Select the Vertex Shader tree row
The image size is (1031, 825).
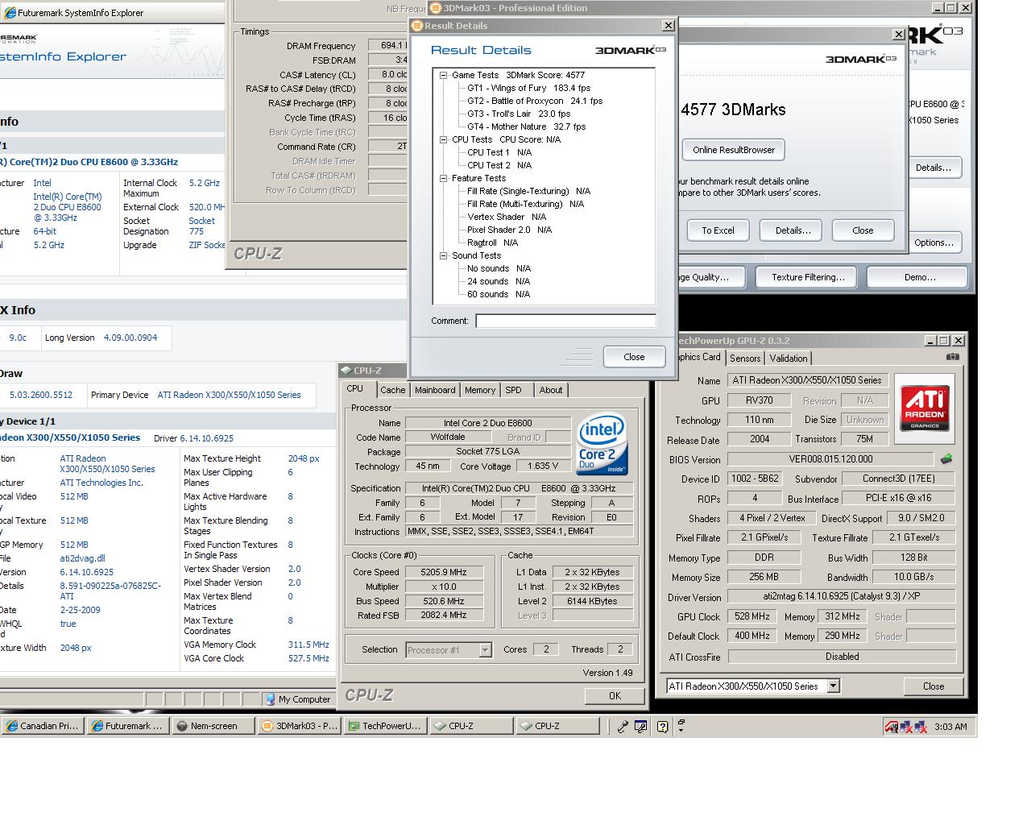(507, 217)
